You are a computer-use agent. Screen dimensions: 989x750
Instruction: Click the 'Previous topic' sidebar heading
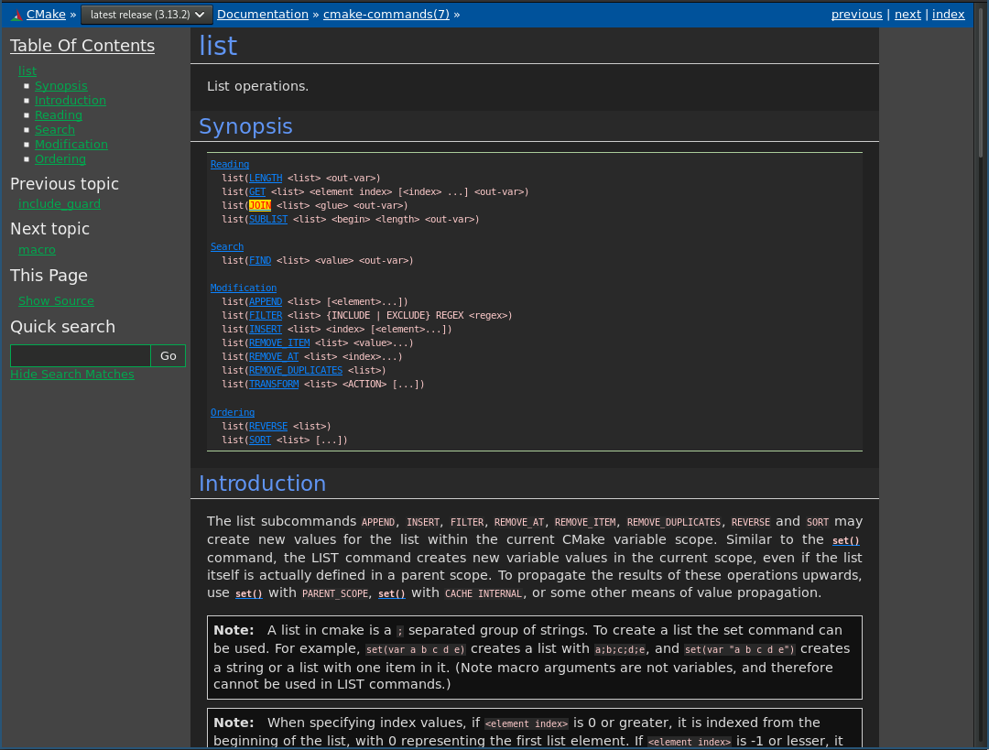click(64, 184)
